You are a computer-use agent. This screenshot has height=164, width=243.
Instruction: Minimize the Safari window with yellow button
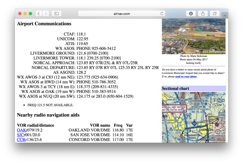tap(25, 14)
